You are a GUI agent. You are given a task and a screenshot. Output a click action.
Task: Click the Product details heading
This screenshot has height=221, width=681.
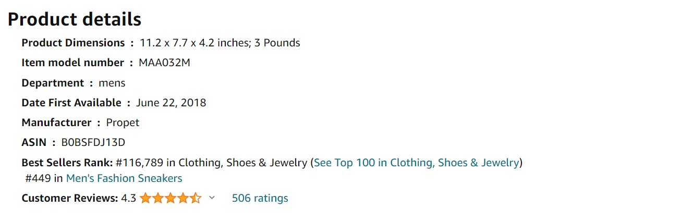pyautogui.click(x=75, y=19)
